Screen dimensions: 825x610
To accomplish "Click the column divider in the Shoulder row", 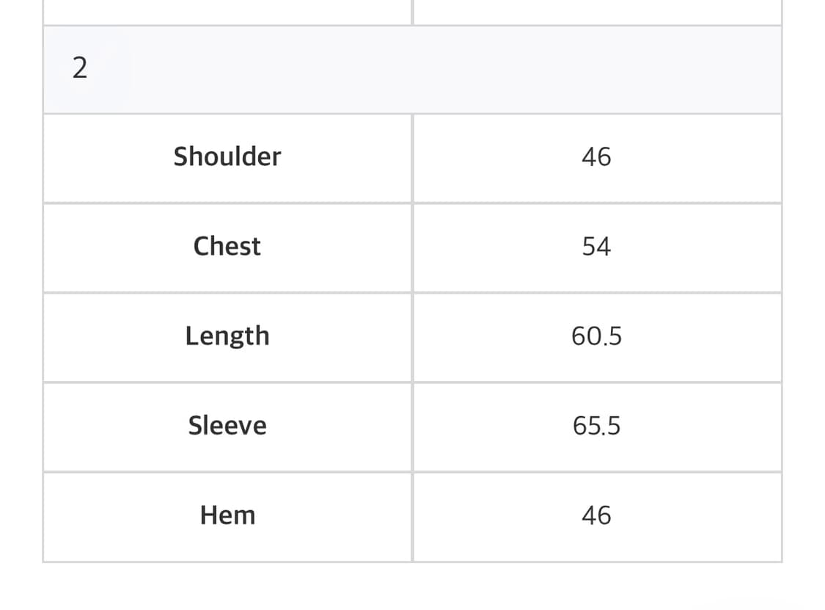I will (412, 157).
